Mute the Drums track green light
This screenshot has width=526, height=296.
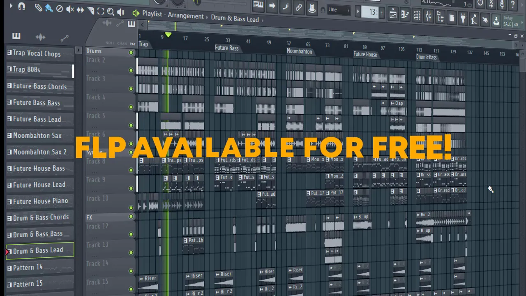131,53
